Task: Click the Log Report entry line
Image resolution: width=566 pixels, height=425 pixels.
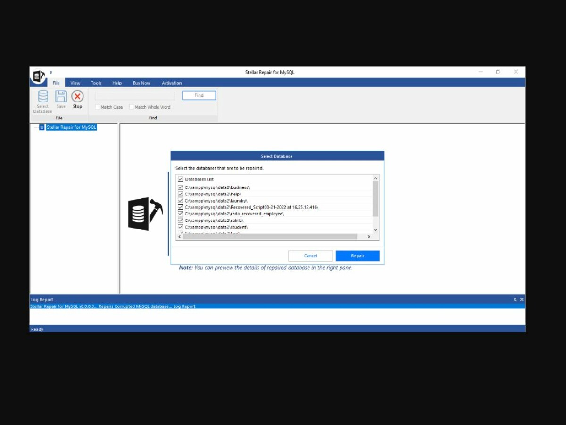Action: point(277,306)
